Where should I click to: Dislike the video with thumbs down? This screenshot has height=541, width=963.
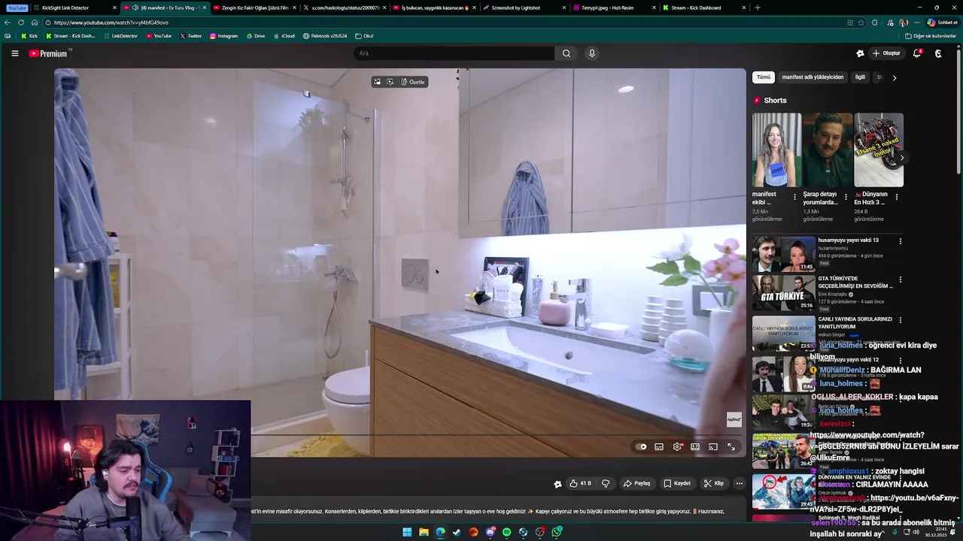point(606,483)
